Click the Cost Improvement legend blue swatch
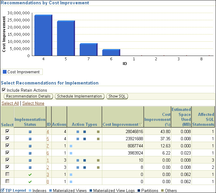Screen dimensions: 216x193 pyautogui.click(x=5, y=72)
